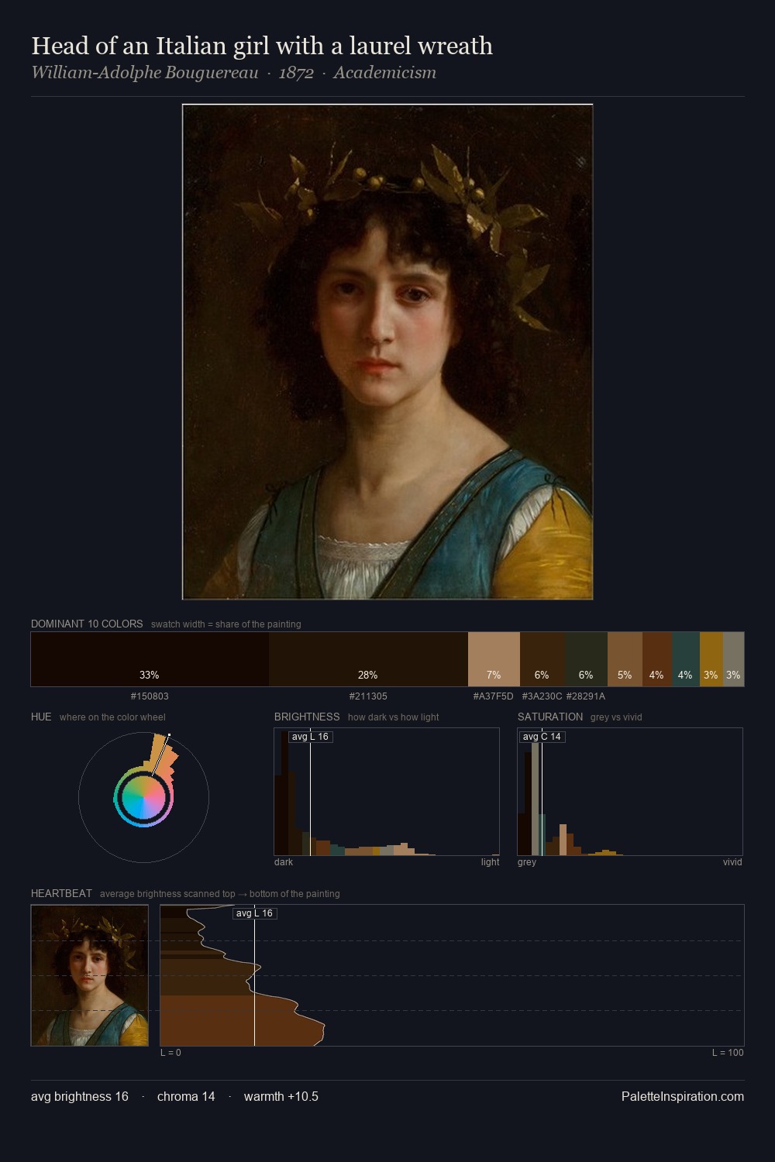Click the hue color wheel chart
The height and width of the screenshot is (1162, 775).
pos(143,797)
